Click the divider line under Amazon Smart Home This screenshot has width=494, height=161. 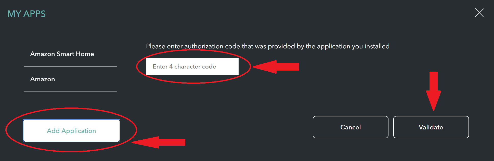point(70,66)
